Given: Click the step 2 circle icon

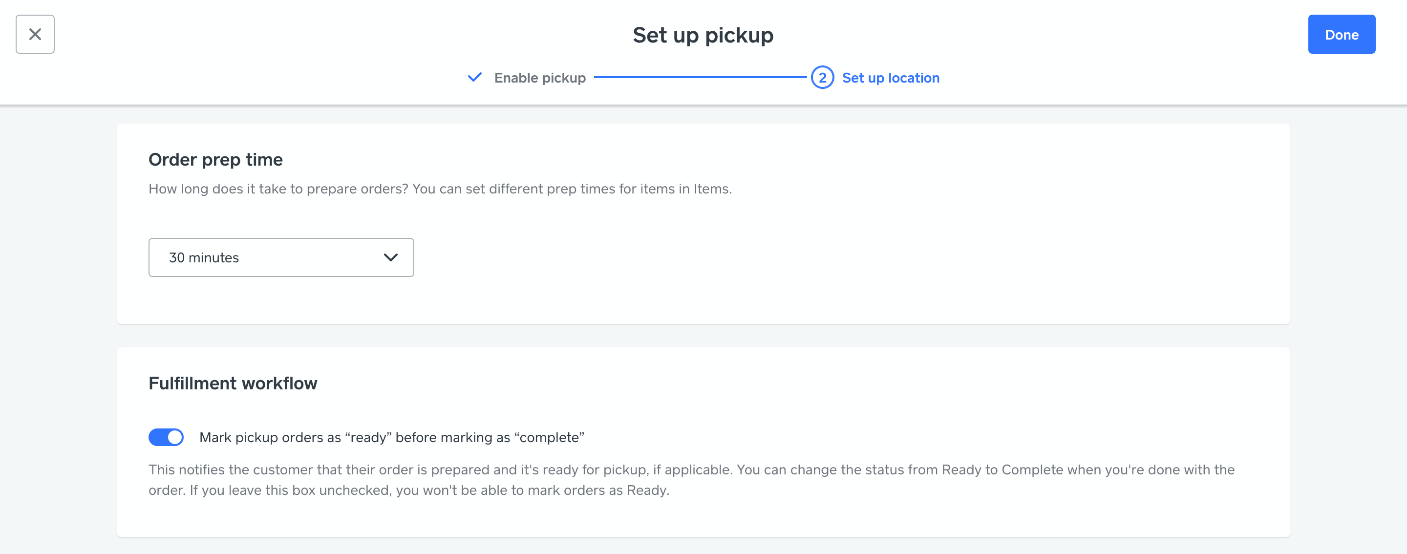Looking at the screenshot, I should 822,78.
